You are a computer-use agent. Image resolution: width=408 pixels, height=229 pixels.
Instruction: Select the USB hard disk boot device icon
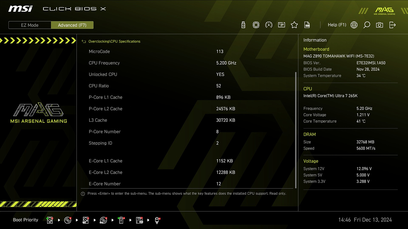86,220
